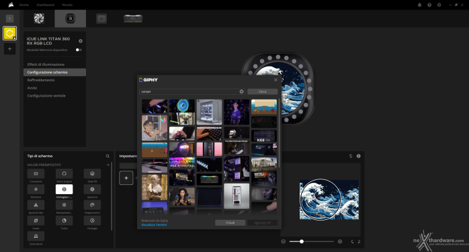Select the Dynamic Bar screen type
Screen dimensions: 469x252
tap(36, 205)
